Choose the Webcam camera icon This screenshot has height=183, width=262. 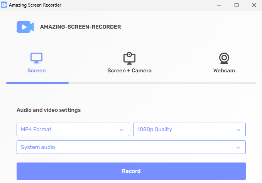click(x=224, y=58)
